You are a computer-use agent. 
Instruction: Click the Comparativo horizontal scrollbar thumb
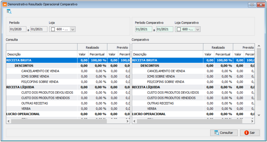(190, 121)
